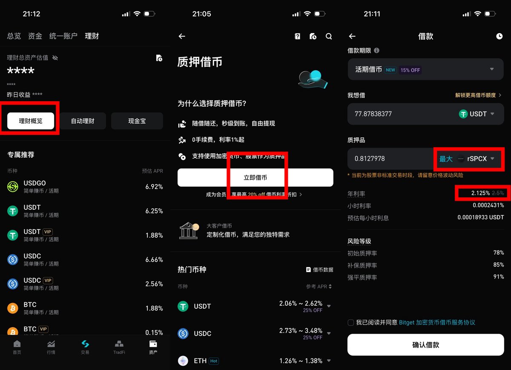This screenshot has height=370, width=511.
Task: Tap the bank icon for 大客户借币
Action: pyautogui.click(x=189, y=230)
